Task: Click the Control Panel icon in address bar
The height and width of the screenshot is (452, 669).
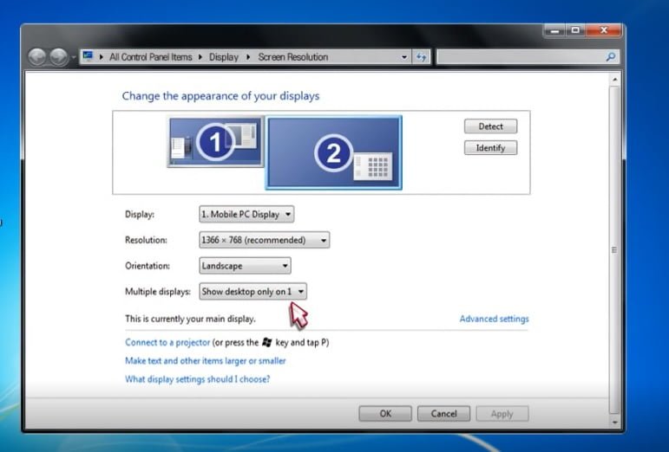Action: tap(88, 56)
